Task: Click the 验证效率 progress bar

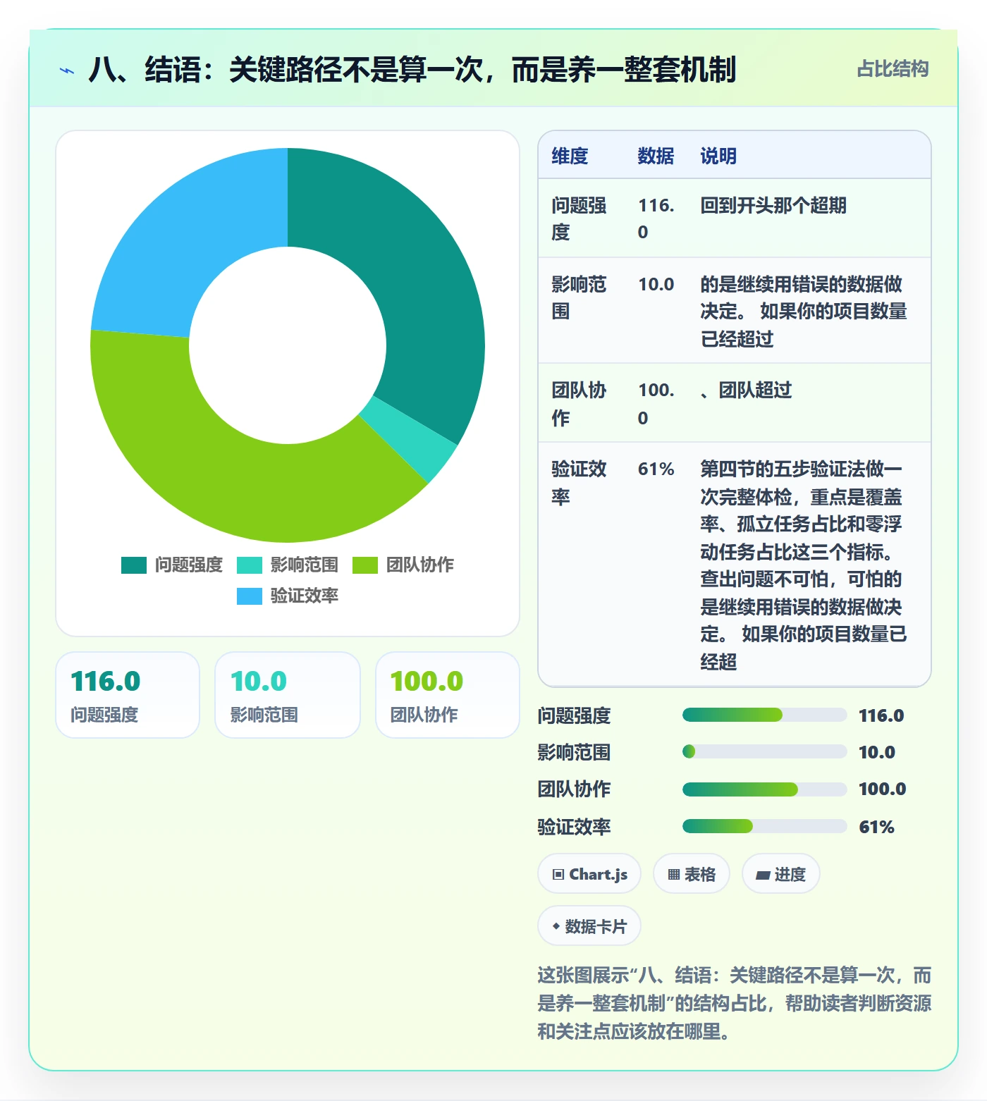Action: [x=764, y=826]
